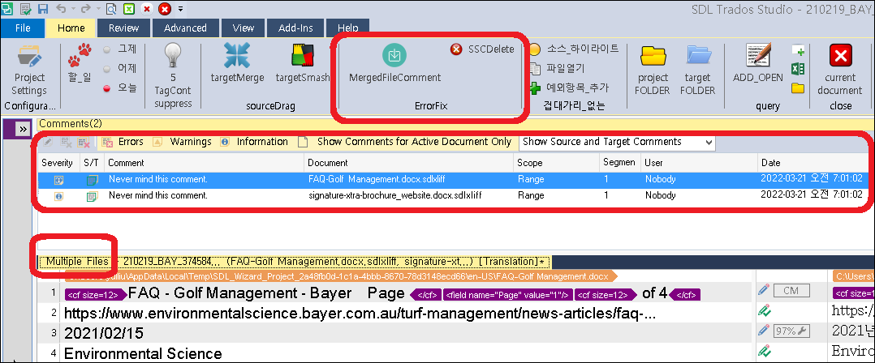Run the targetMerge tool
The height and width of the screenshot is (363, 875).
pyautogui.click(x=237, y=63)
